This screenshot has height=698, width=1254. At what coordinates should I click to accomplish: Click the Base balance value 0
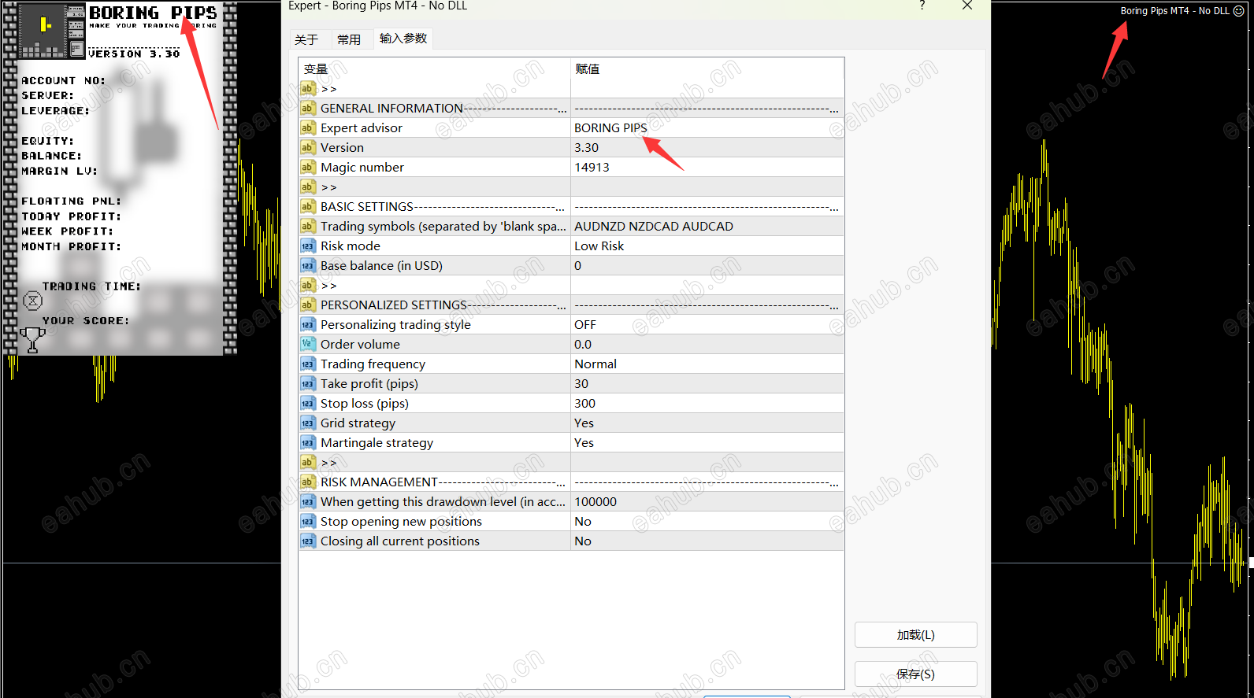coord(577,266)
